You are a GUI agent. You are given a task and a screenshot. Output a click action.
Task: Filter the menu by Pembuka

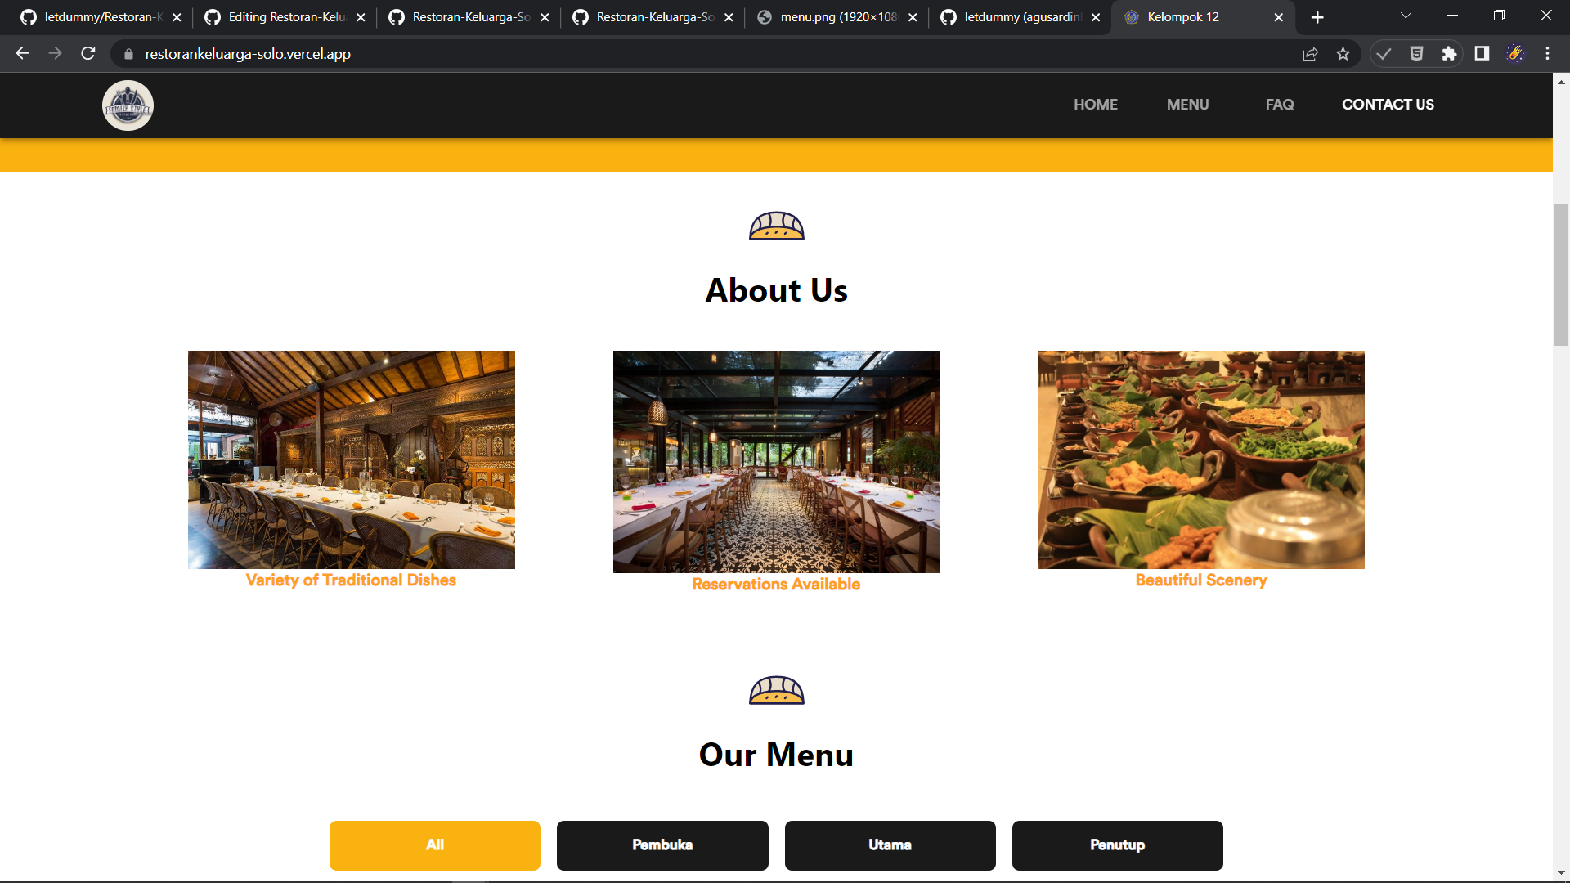[662, 845]
